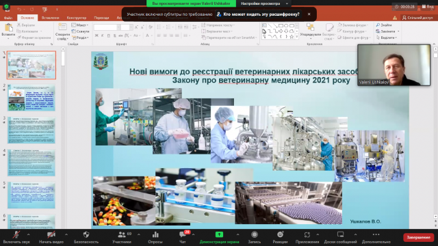438x246 pixels.
Task: Open the Виділити select dropdown
Action: 386,38
